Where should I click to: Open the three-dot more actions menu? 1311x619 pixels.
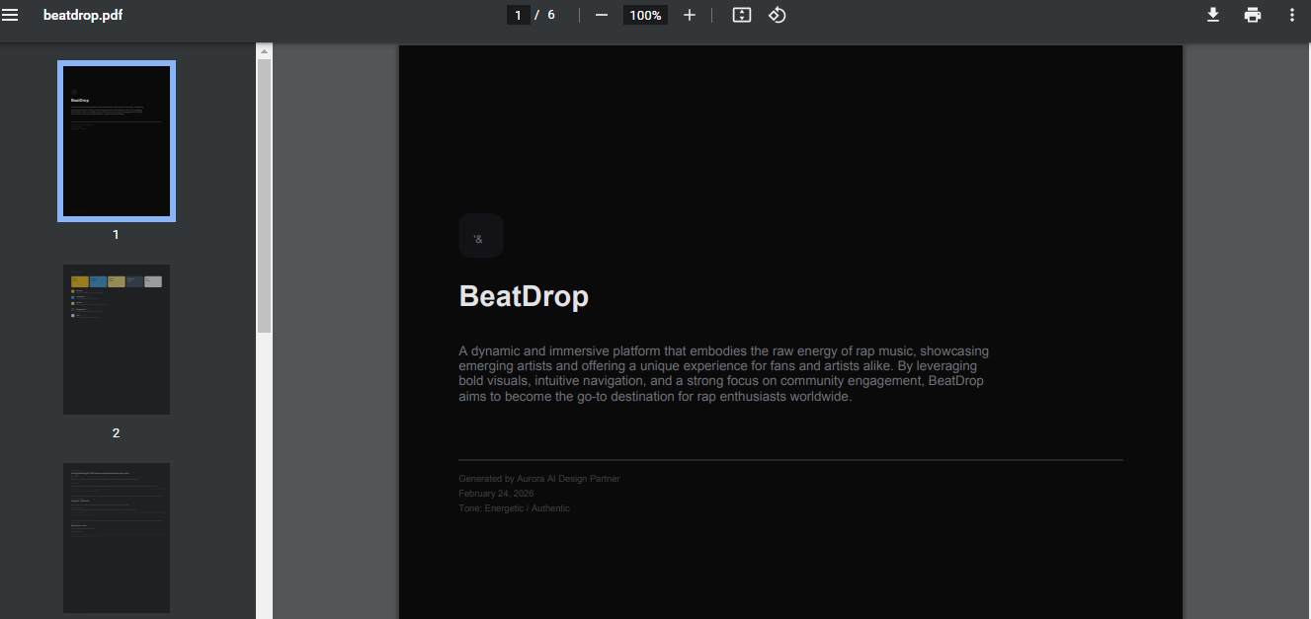(1292, 15)
